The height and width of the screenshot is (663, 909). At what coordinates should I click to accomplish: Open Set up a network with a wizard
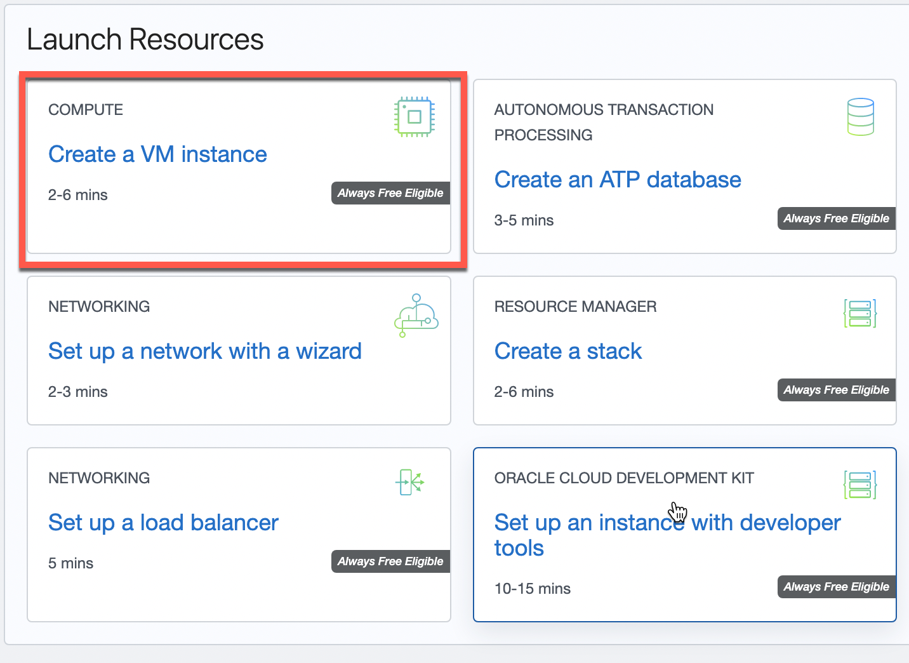tap(204, 351)
